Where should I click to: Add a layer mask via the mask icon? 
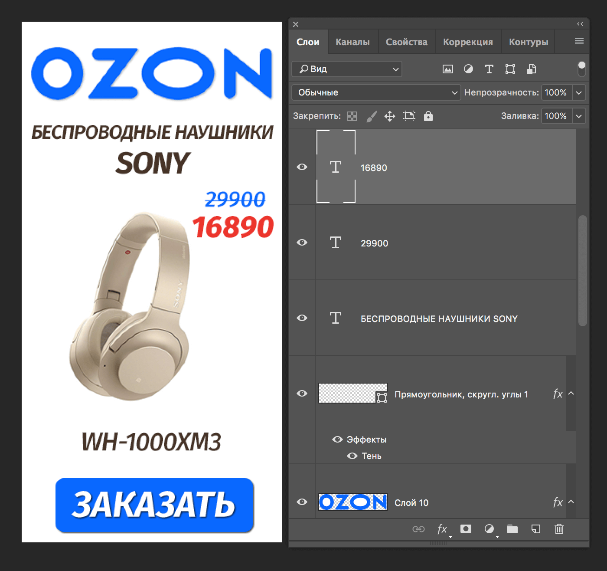[x=466, y=529]
